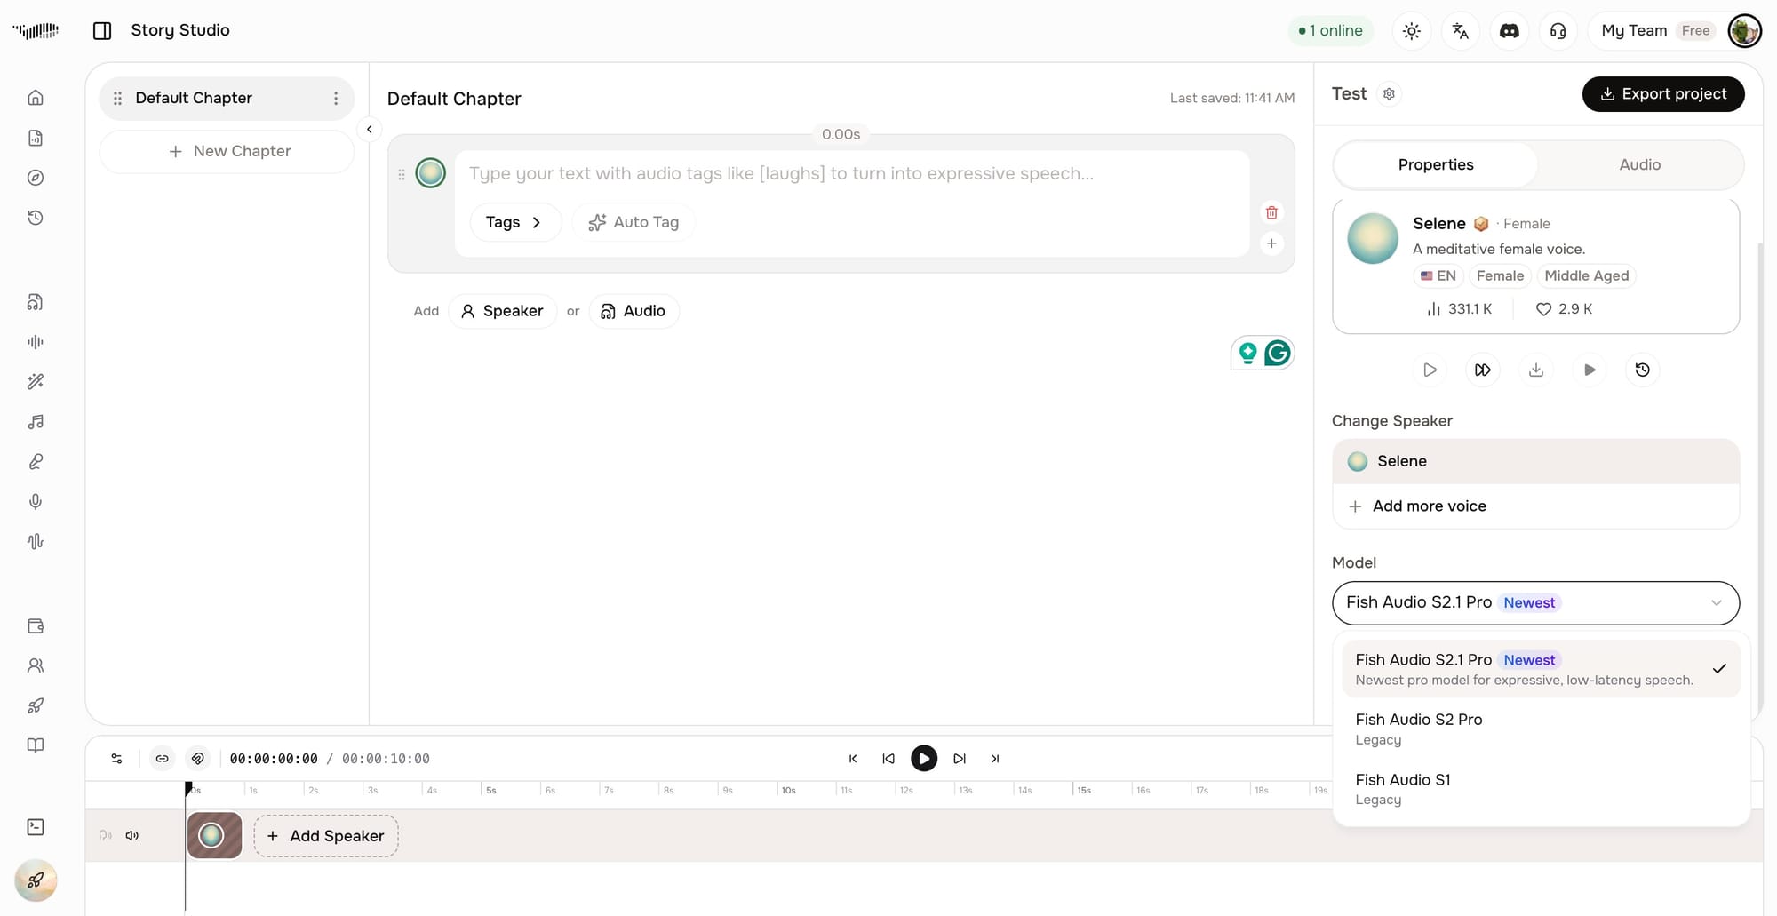Toggle the link icon in timeline toolbar
1777x916 pixels.
coord(162,759)
